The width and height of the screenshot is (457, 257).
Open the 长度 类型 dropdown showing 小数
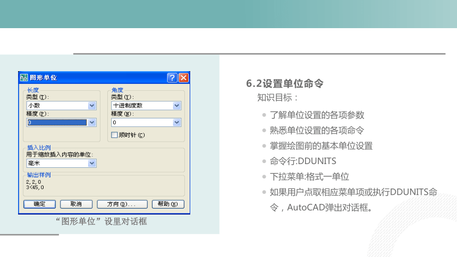[61, 106]
